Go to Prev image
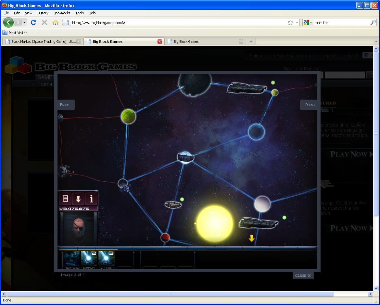 (x=65, y=104)
